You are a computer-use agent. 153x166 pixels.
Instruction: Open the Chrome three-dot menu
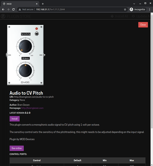pyautogui.click(x=150, y=10)
